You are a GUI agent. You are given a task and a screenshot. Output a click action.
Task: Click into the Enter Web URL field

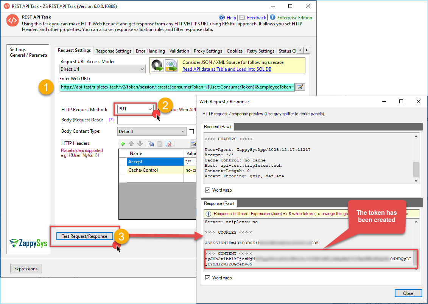pos(177,87)
